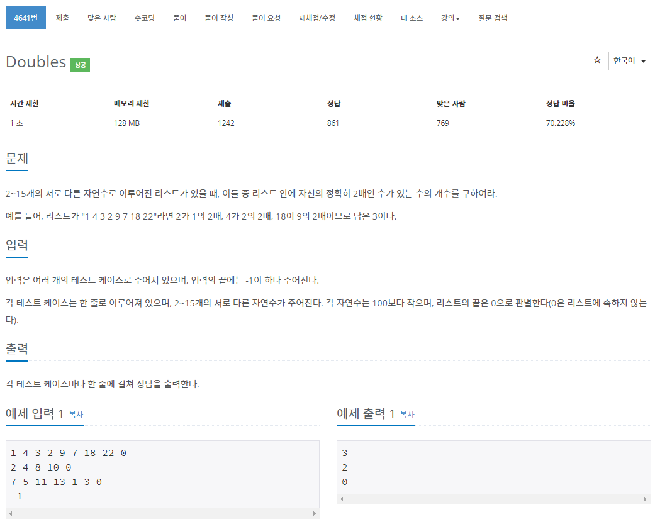Click the 풀이 요청 tab
This screenshot has height=524, width=655.
(x=266, y=18)
